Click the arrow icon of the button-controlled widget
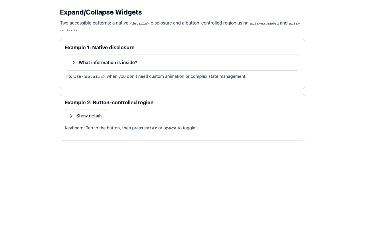The width and height of the screenshot is (365, 228). tap(71, 116)
